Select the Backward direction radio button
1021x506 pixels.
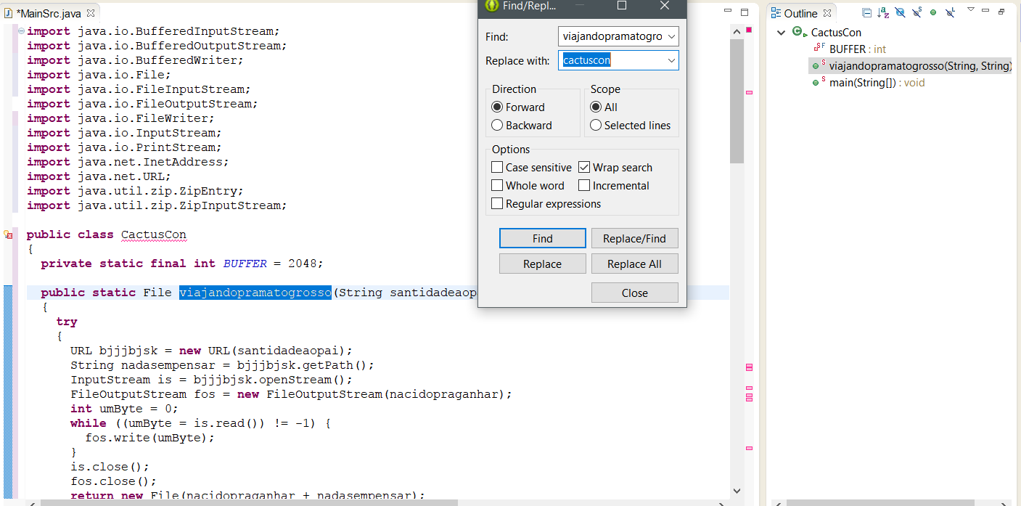(497, 126)
